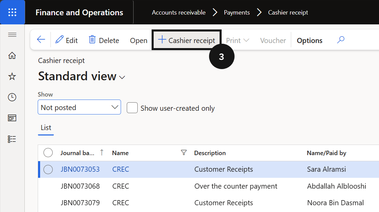Click journal number JBN0073068
Image resolution: width=379 pixels, height=212 pixels.
(x=80, y=186)
